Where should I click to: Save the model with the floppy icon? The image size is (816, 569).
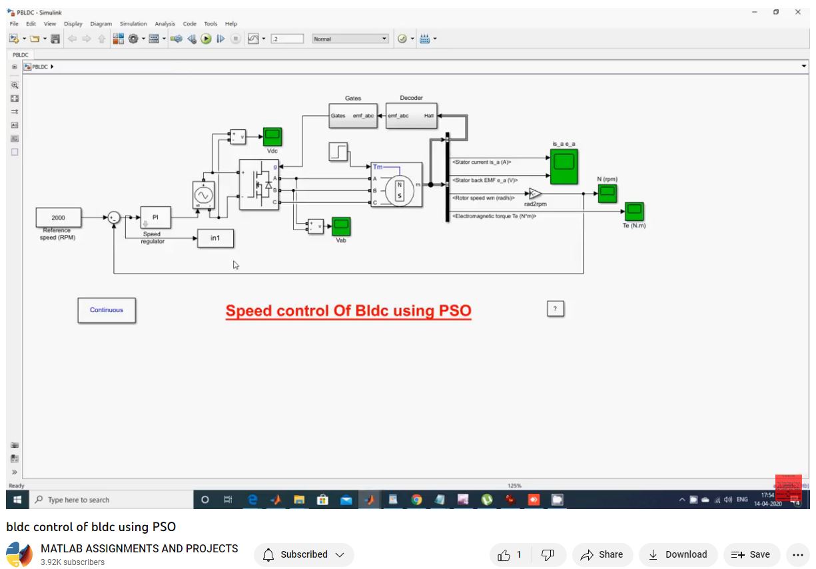[x=55, y=39]
